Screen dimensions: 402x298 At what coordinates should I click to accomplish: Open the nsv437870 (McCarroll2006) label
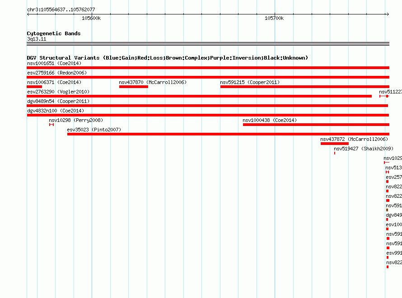tap(153, 82)
